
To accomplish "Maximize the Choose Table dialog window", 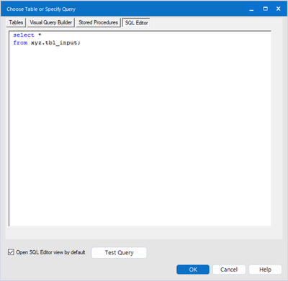I will click(265, 9).
